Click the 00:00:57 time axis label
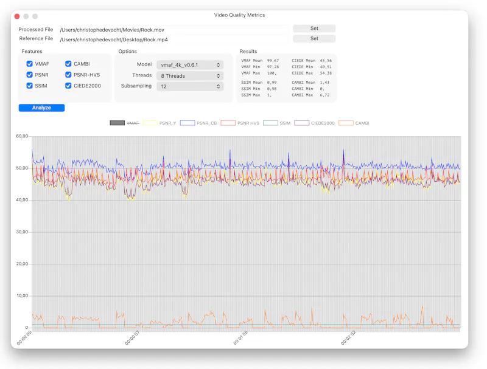Viewport: 487px width, 369px height. [x=132, y=338]
